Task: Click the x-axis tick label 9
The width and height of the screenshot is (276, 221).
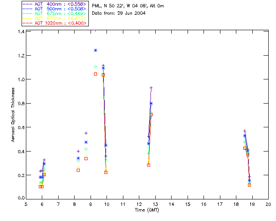Action: click(x=91, y=204)
